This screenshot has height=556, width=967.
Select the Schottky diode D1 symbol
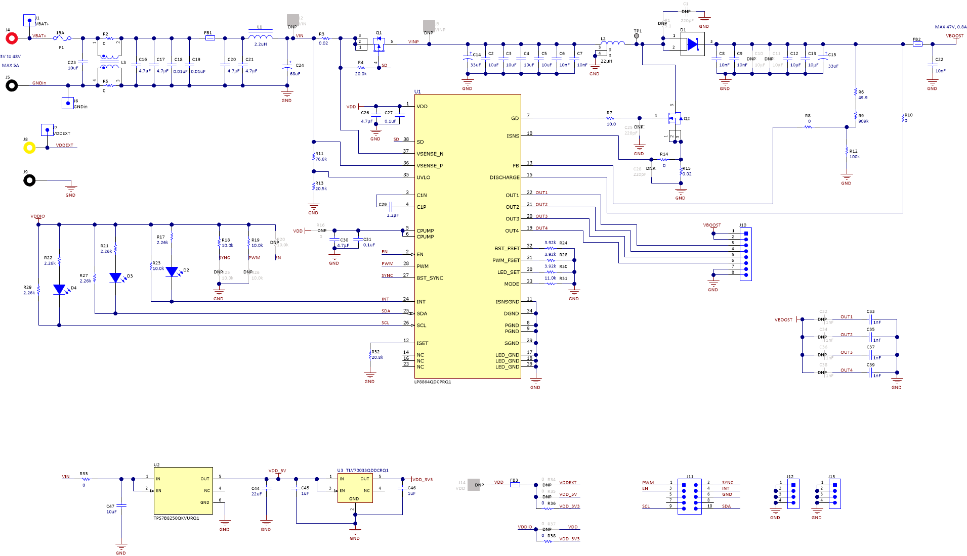(x=692, y=44)
